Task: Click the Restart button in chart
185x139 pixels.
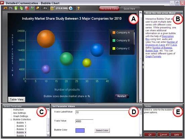Action: point(122,96)
